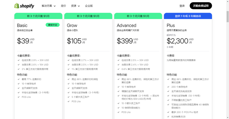Click 2% 第三方支付服务提供商 row
The height and width of the screenshot is (119, 229).
tap(35, 69)
